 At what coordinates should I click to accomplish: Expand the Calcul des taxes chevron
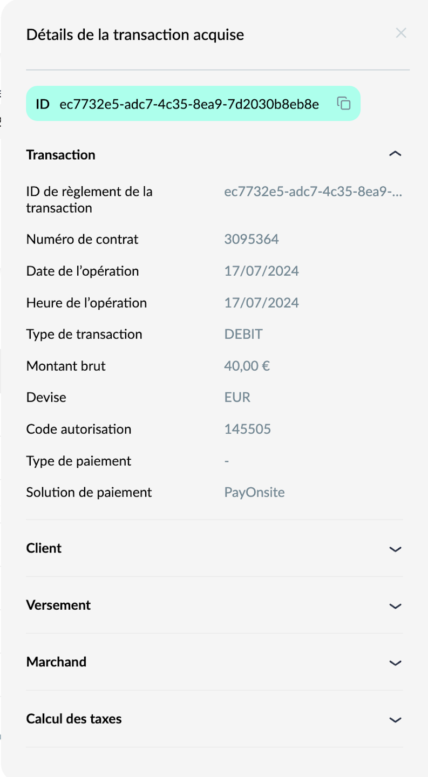[x=395, y=720]
